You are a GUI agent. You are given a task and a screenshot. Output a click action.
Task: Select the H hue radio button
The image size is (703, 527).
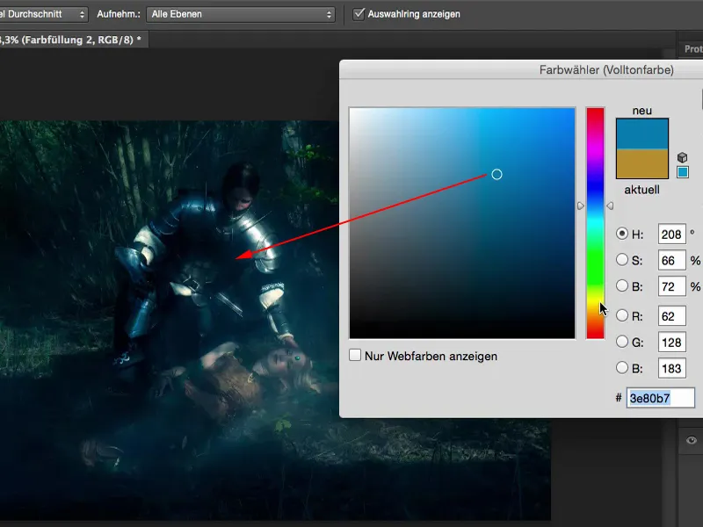point(622,234)
